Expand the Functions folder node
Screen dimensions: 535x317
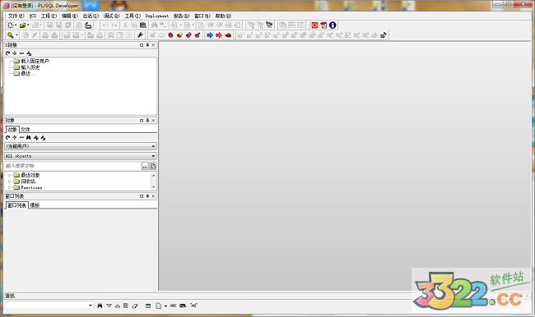9,187
